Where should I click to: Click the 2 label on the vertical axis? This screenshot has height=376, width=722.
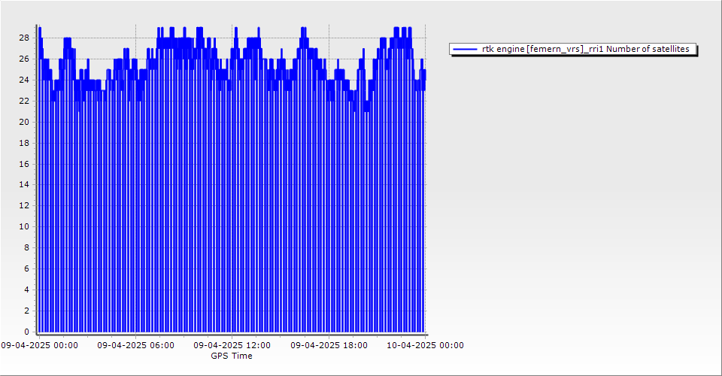pos(26,311)
